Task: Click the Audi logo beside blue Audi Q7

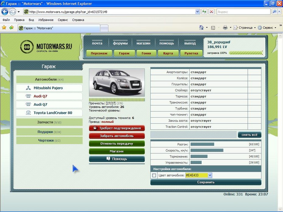Action: coord(28,104)
